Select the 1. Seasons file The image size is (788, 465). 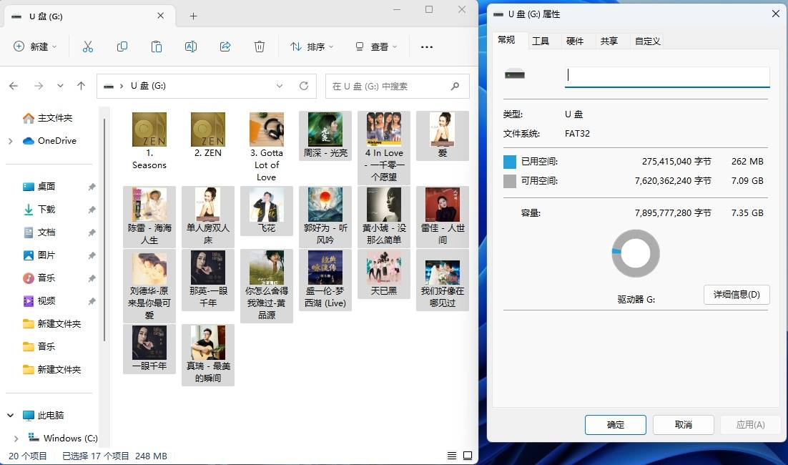click(x=149, y=141)
